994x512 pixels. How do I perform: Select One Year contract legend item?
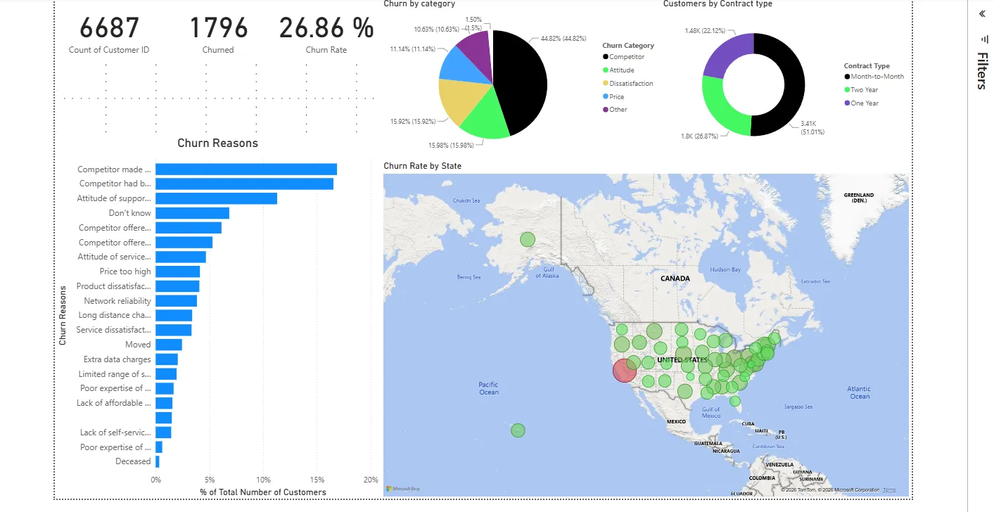coord(862,103)
